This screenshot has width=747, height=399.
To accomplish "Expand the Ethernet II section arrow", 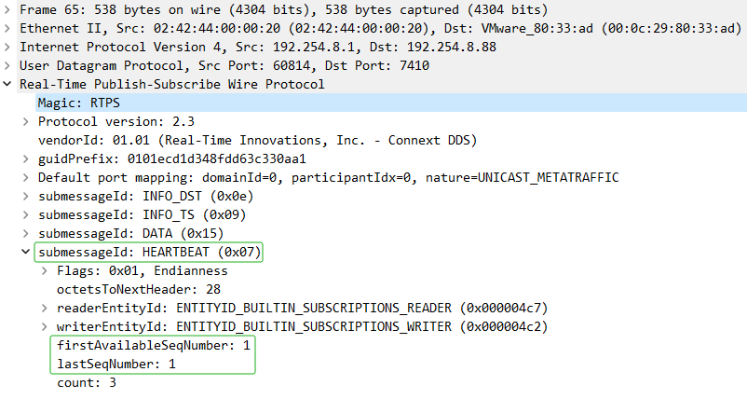I will (x=8, y=28).
